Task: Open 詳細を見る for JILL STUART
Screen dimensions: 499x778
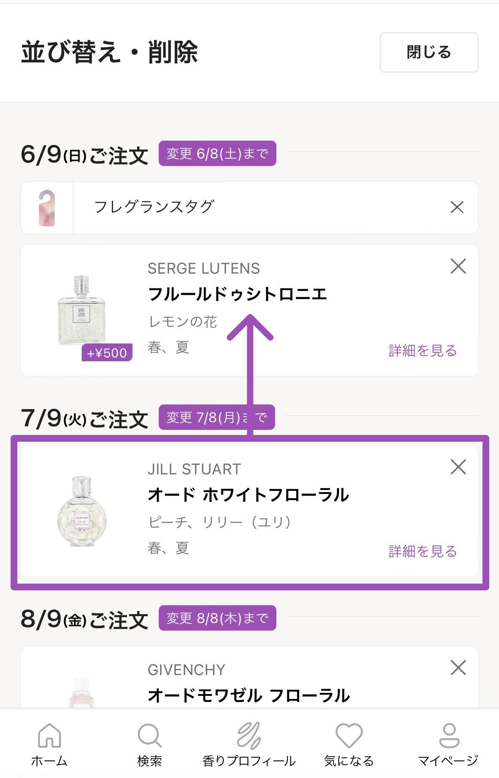Action: tap(422, 551)
